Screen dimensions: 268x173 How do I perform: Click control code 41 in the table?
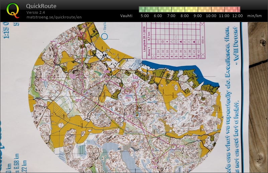point(194,51)
